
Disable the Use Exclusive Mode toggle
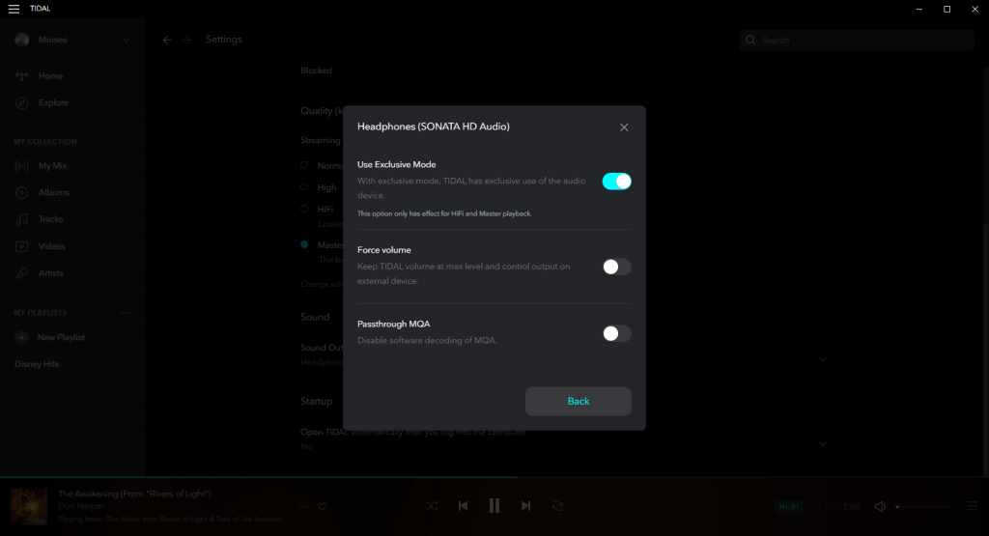coord(616,181)
